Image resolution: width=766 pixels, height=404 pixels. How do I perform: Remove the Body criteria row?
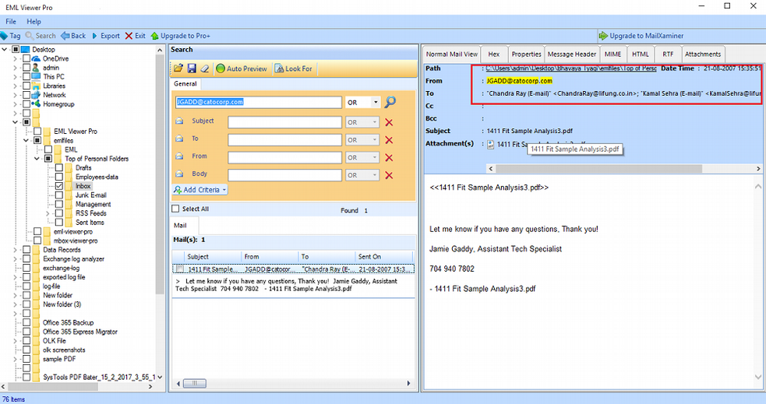pos(389,175)
